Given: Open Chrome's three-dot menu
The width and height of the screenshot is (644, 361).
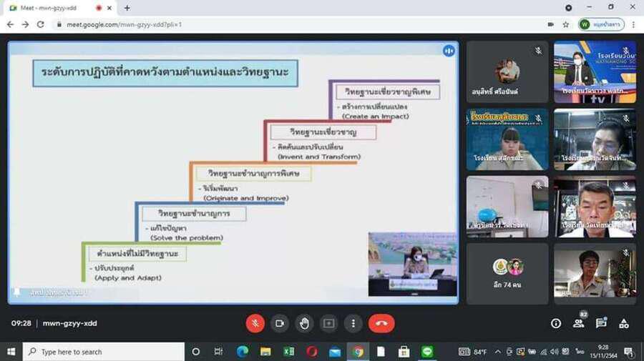Looking at the screenshot, I should click(x=633, y=24).
